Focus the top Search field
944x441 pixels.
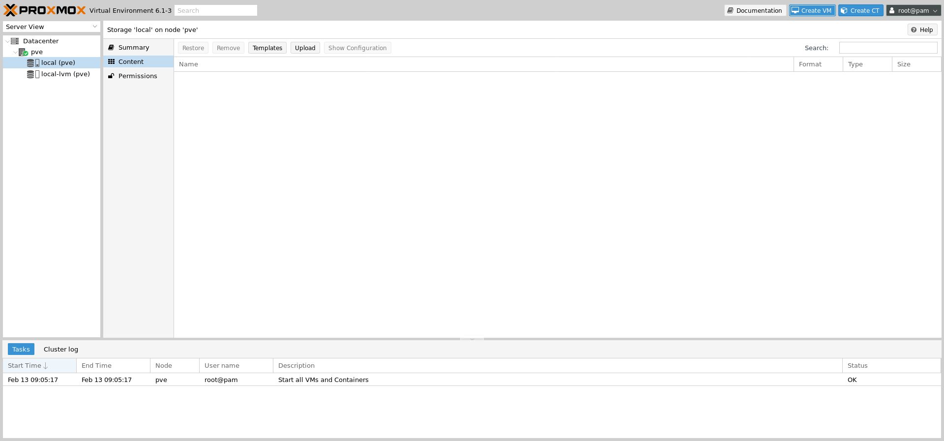216,11
